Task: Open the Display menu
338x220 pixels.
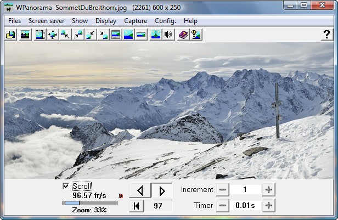Action: pyautogui.click(x=106, y=21)
